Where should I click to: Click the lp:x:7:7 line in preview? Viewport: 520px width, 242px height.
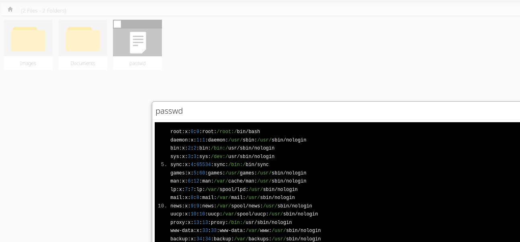[234, 189]
